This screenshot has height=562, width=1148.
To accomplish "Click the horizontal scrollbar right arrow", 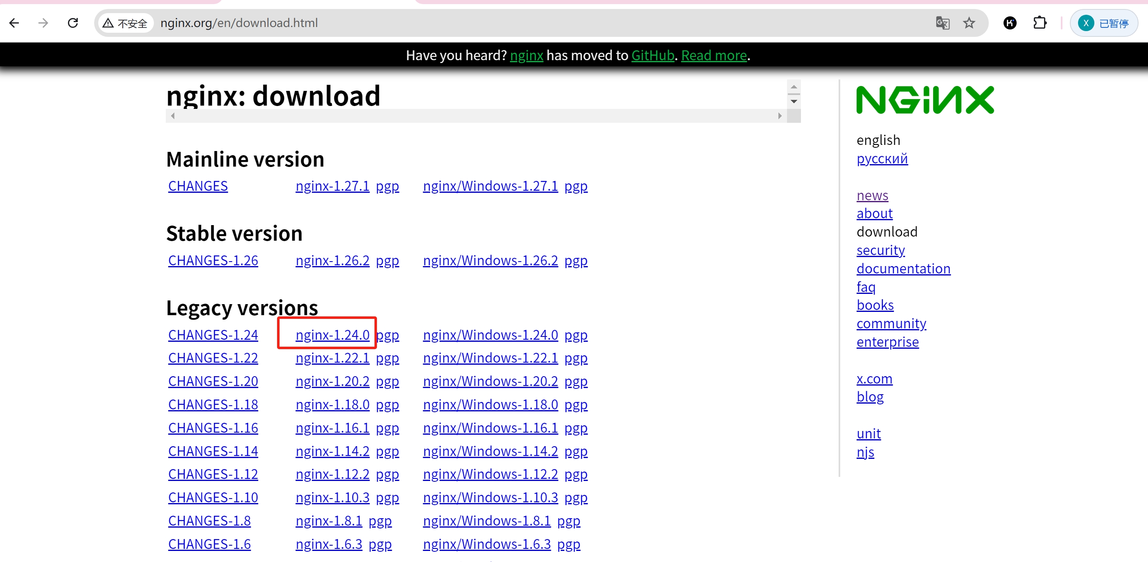I will pos(780,116).
